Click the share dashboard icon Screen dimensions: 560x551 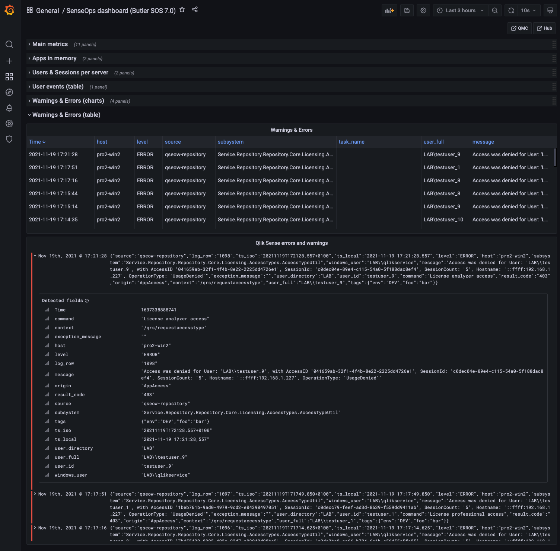click(x=195, y=10)
